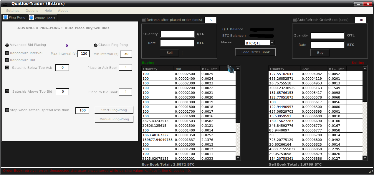Screen dimensions: 374x175
Task: Focus the Quantity field above the Sell button
Action: (x=177, y=34)
